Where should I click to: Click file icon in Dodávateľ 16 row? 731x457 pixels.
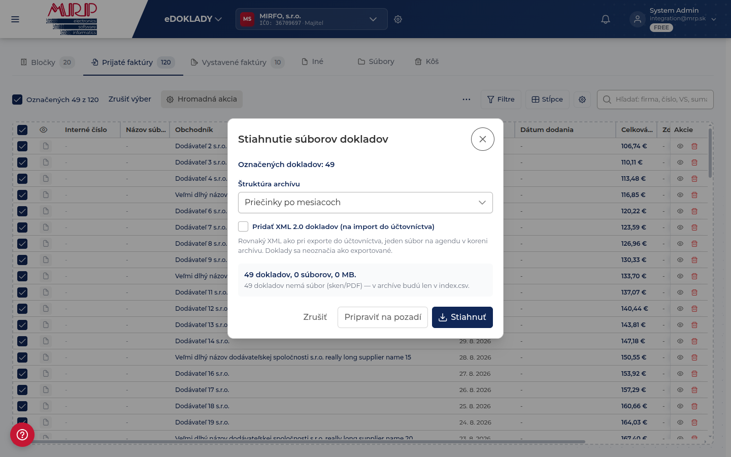tap(46, 374)
